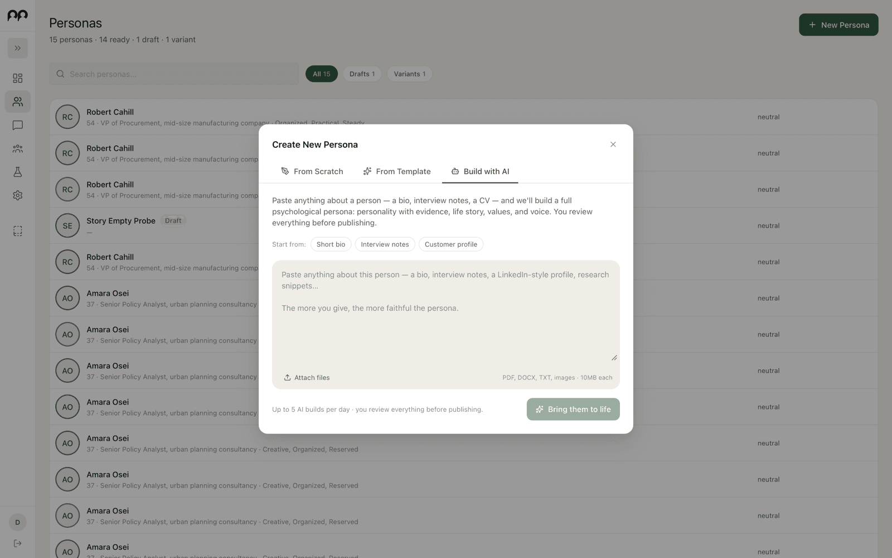Open the settings gear icon in sidebar
This screenshot has width=892, height=558.
coord(17,195)
